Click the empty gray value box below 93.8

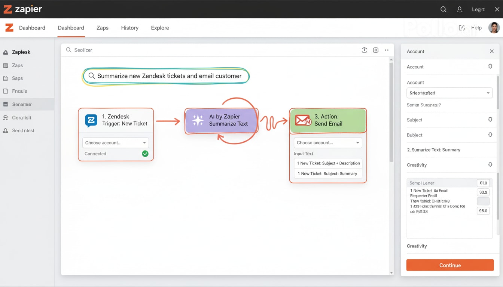pyautogui.click(x=483, y=201)
